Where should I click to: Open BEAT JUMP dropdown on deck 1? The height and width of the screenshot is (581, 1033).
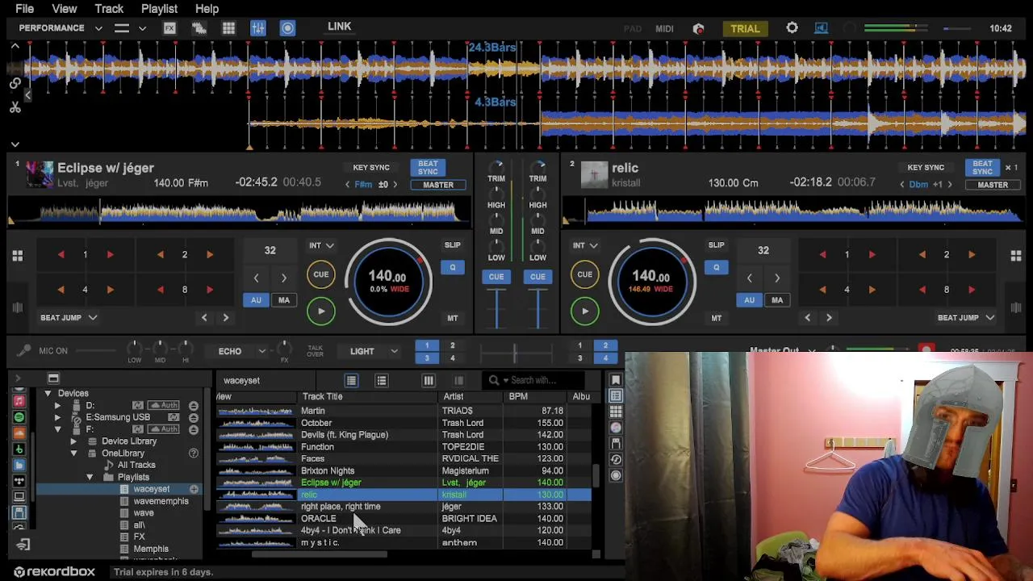[x=69, y=318]
